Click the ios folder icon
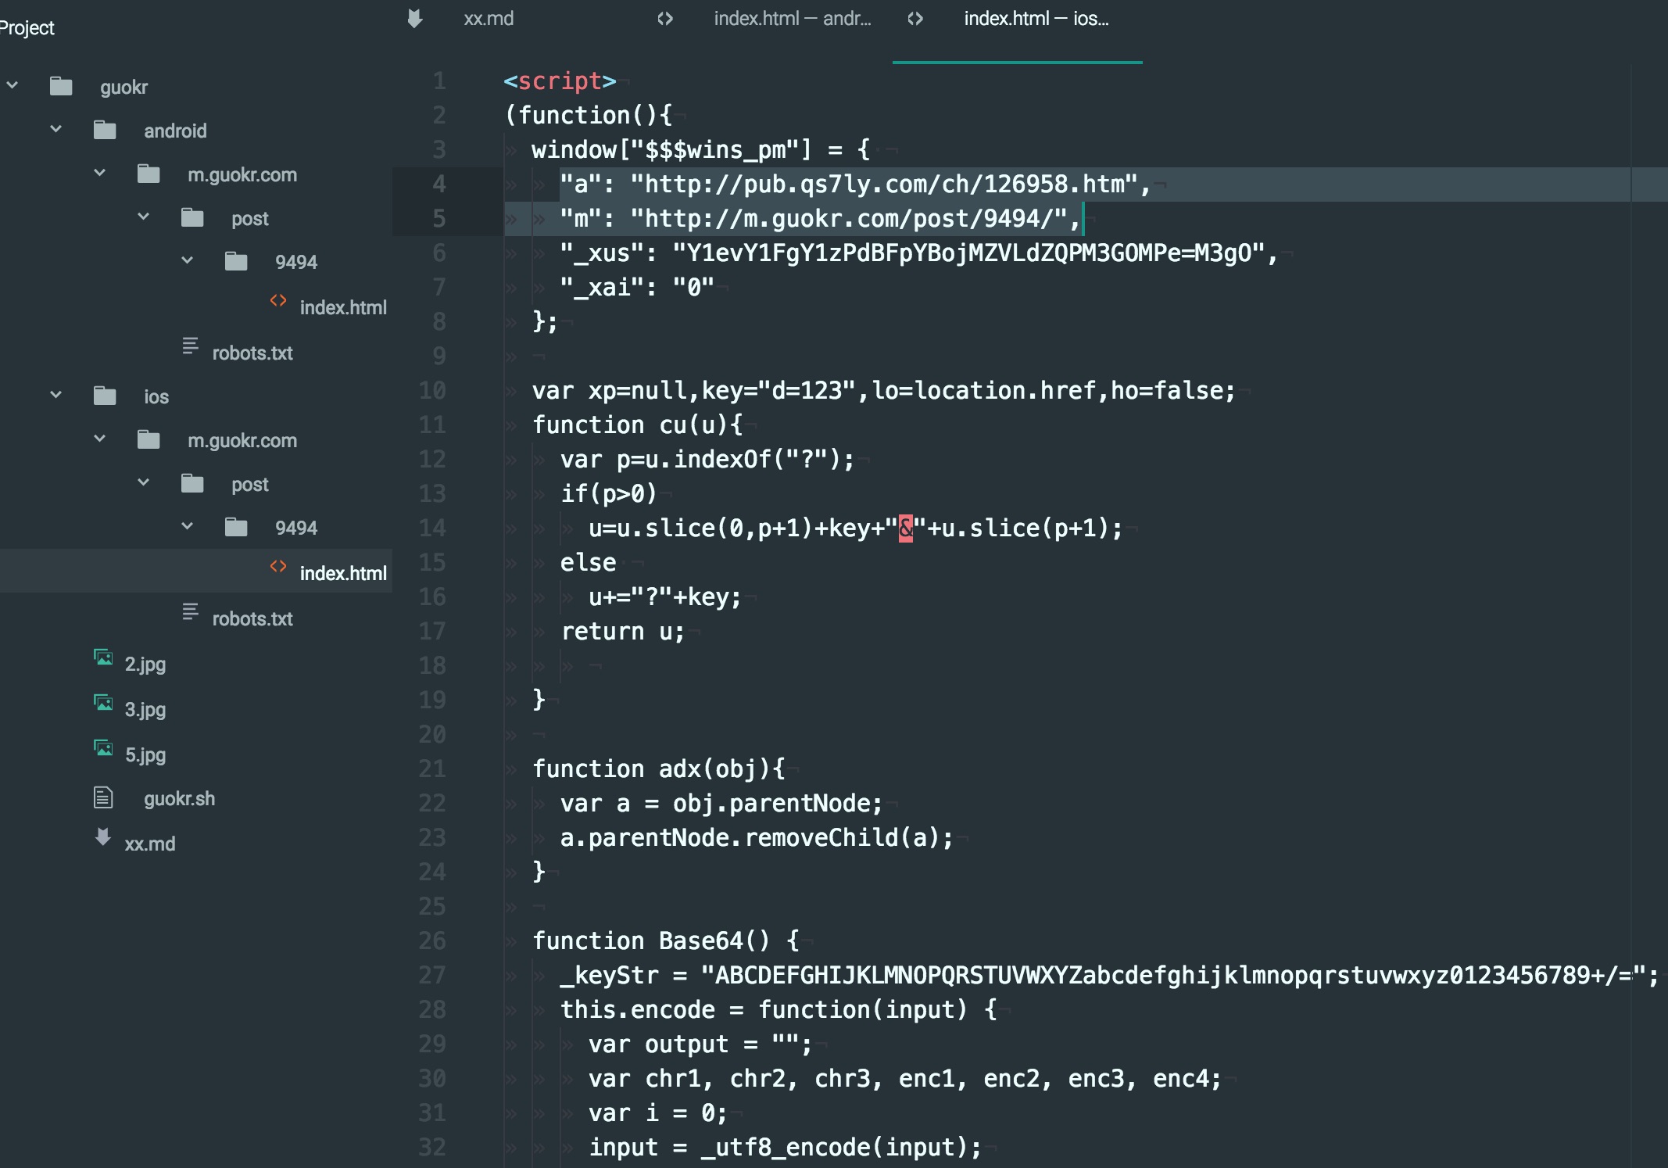The image size is (1668, 1168). pos(105,396)
